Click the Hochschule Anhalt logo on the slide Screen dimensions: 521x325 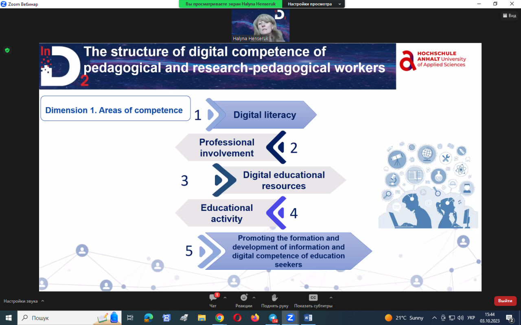(x=433, y=60)
